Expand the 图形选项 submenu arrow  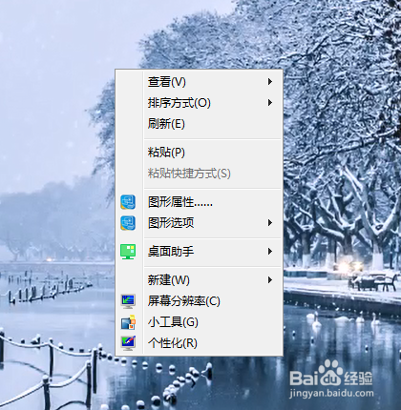pyautogui.click(x=270, y=223)
